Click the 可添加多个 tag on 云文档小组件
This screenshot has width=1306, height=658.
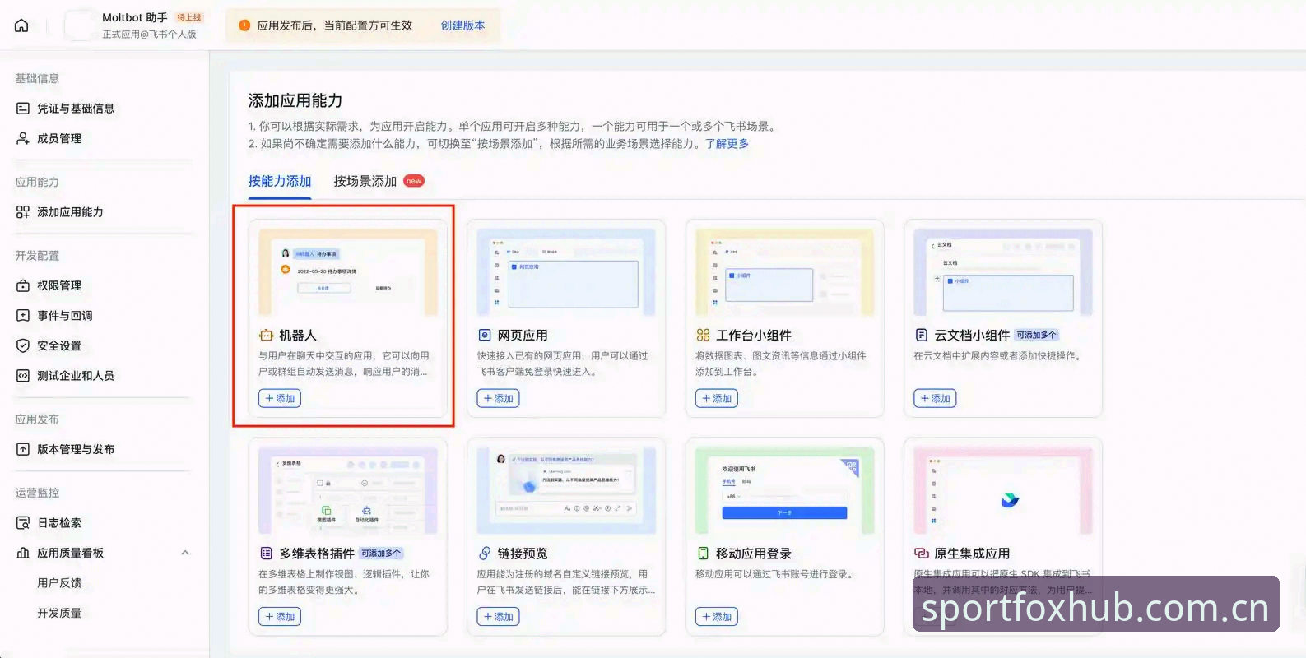coord(1037,336)
